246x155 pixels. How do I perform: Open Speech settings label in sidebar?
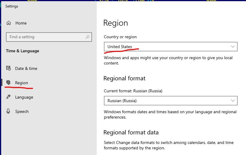tap(22, 111)
